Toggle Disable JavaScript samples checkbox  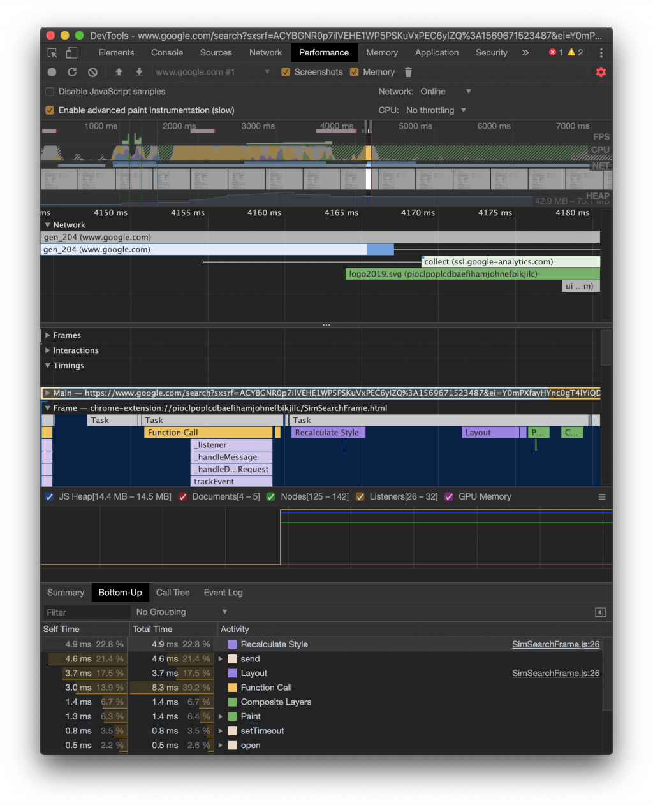(x=50, y=92)
